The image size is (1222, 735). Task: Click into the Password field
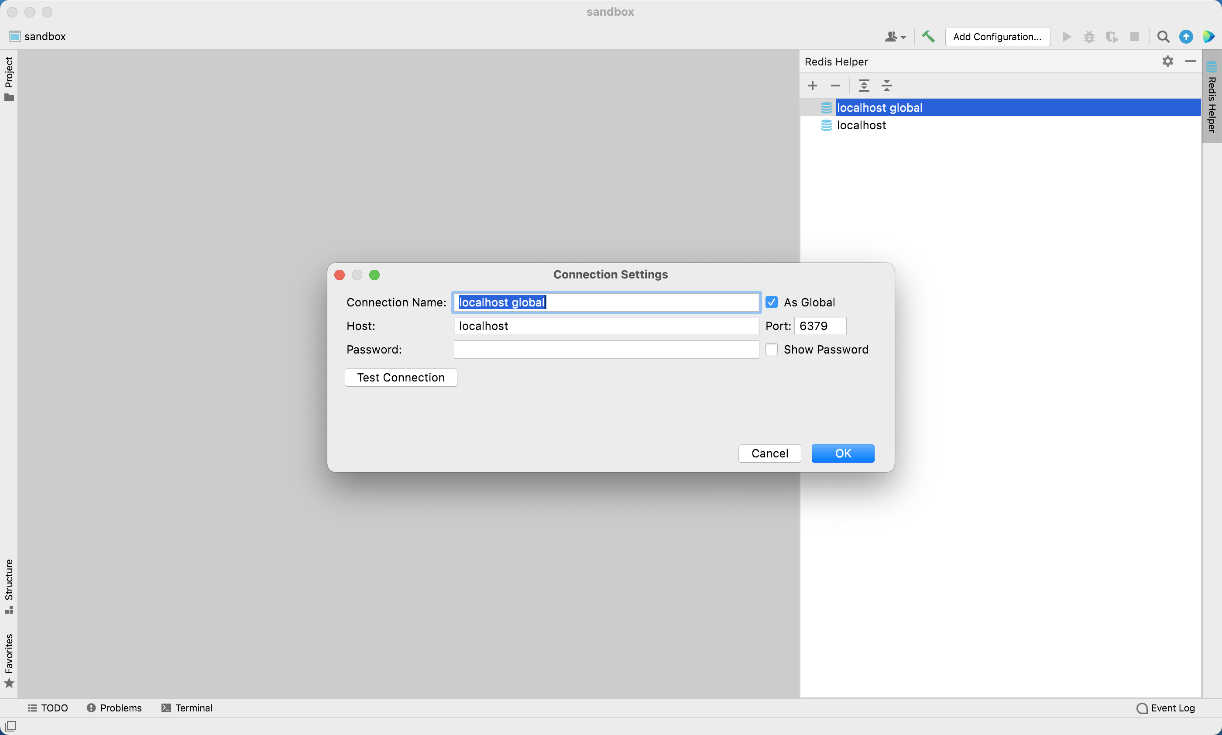pos(606,350)
